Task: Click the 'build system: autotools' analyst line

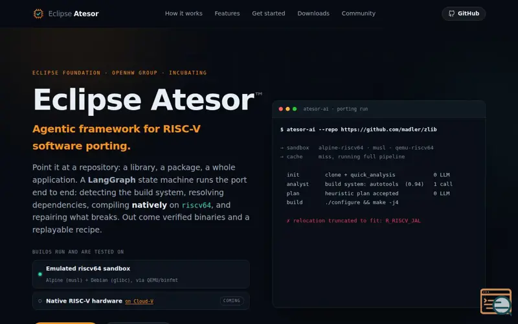Action: pyautogui.click(x=362, y=184)
